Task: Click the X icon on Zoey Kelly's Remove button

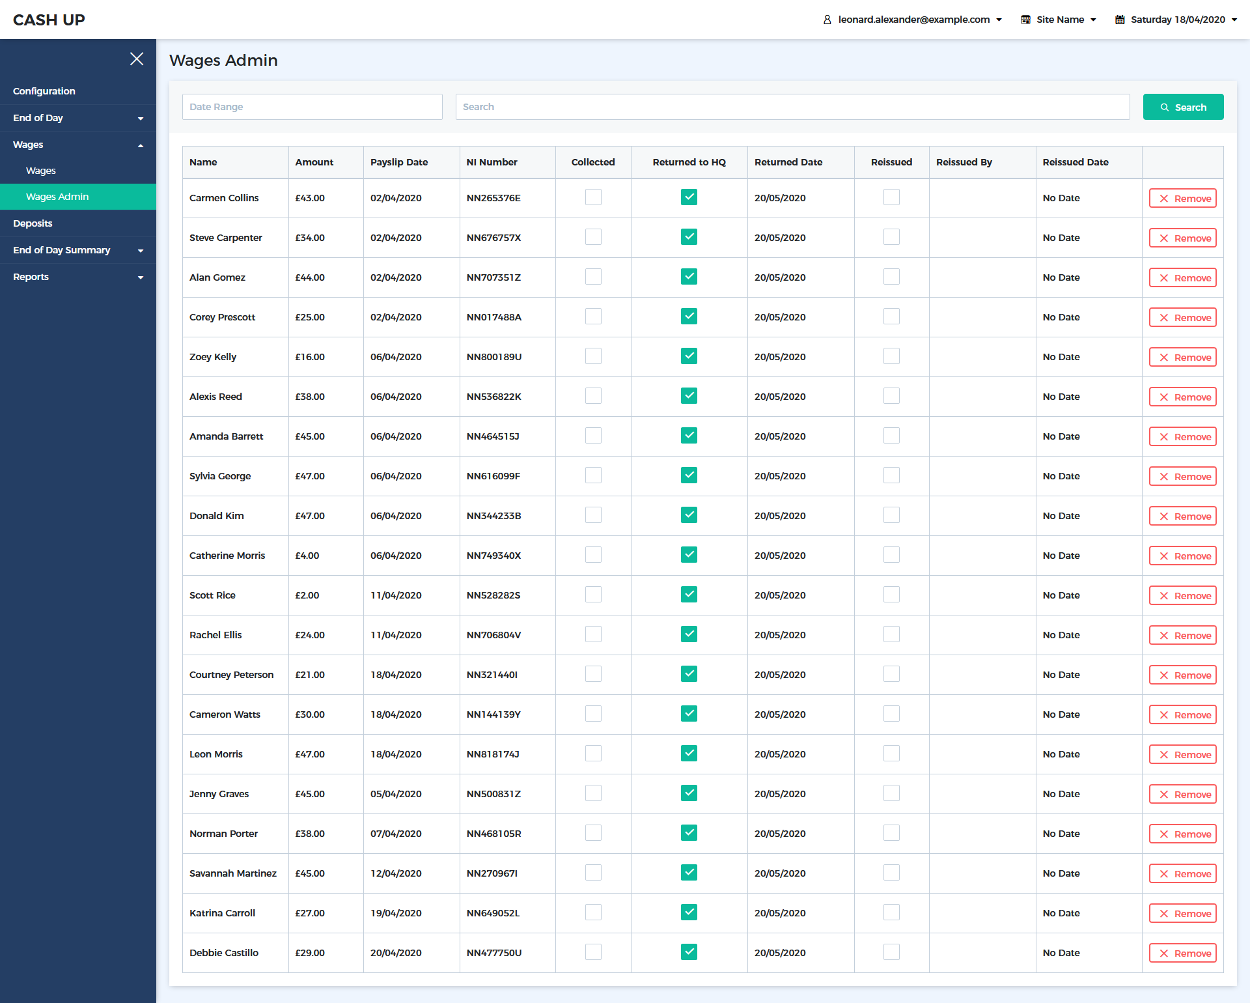Action: [1164, 358]
